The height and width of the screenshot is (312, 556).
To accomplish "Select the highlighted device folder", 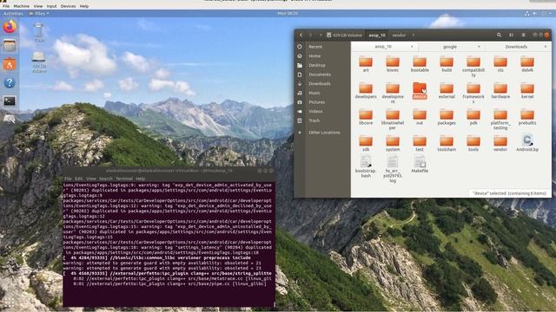I will pyautogui.click(x=420, y=90).
